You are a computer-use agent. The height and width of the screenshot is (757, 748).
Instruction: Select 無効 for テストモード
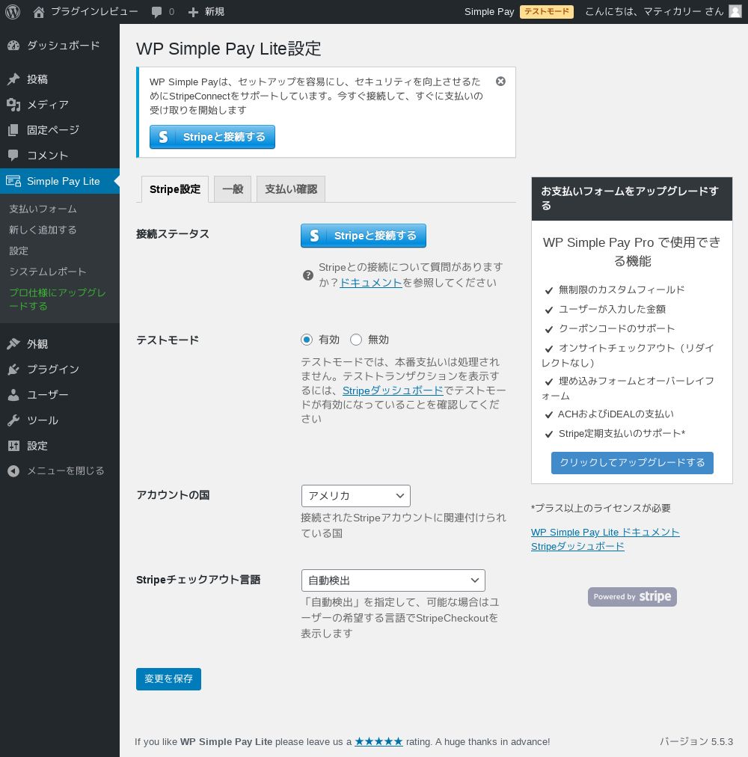coord(356,340)
